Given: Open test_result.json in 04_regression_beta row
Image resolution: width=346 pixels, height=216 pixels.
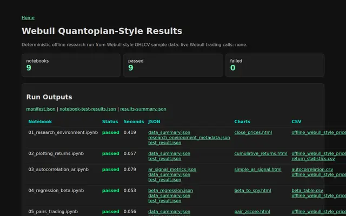Looking at the screenshot, I should coord(164,201).
